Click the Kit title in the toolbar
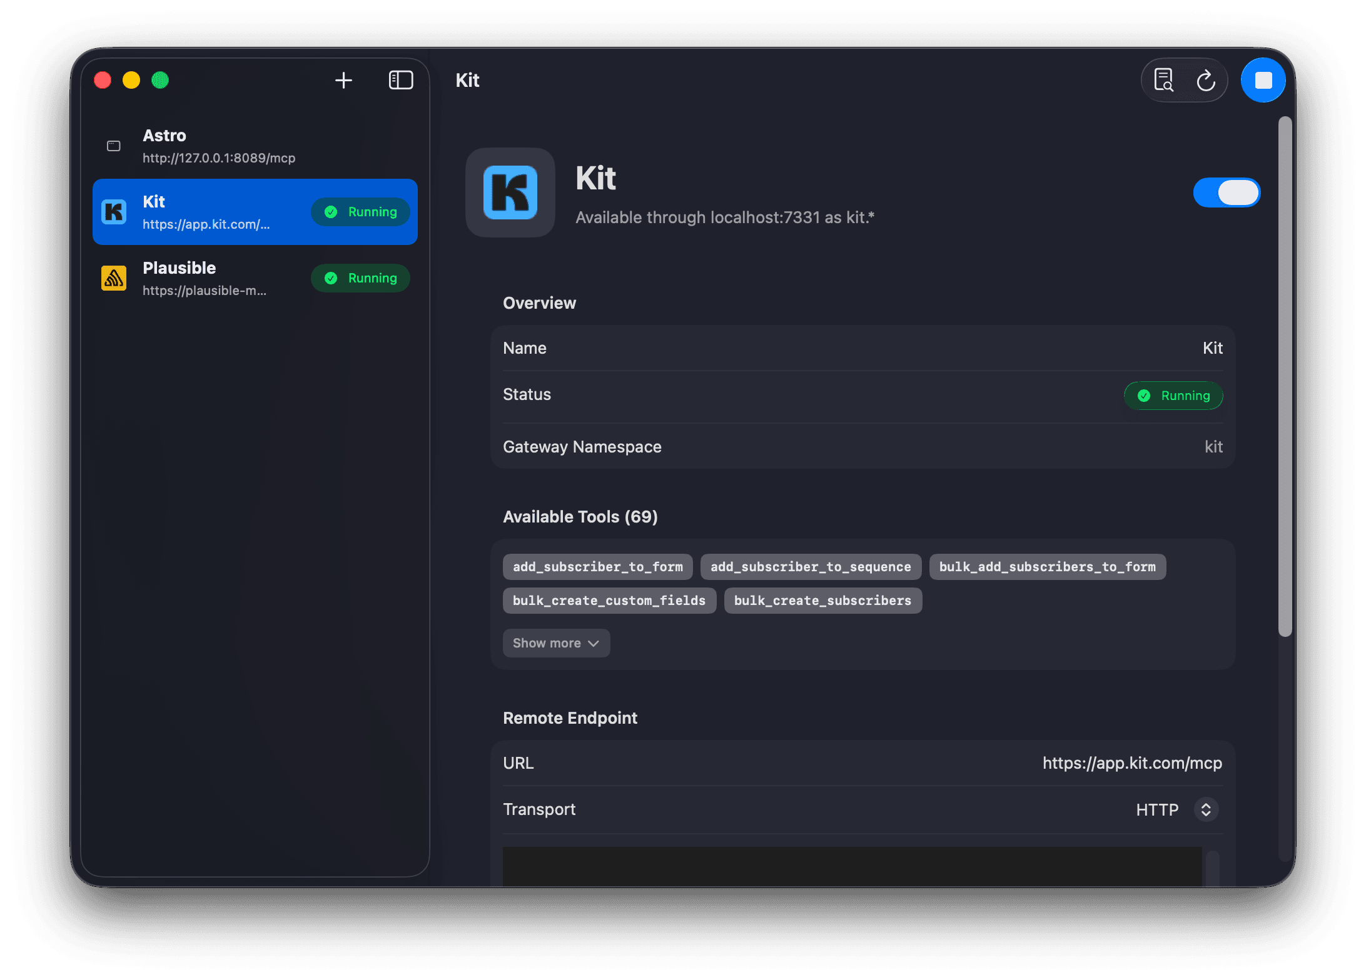1366x980 pixels. 467,80
